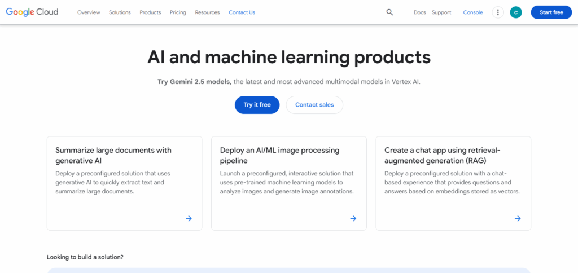Click the AI and machine learning products heading
578x273 pixels.
(x=289, y=57)
